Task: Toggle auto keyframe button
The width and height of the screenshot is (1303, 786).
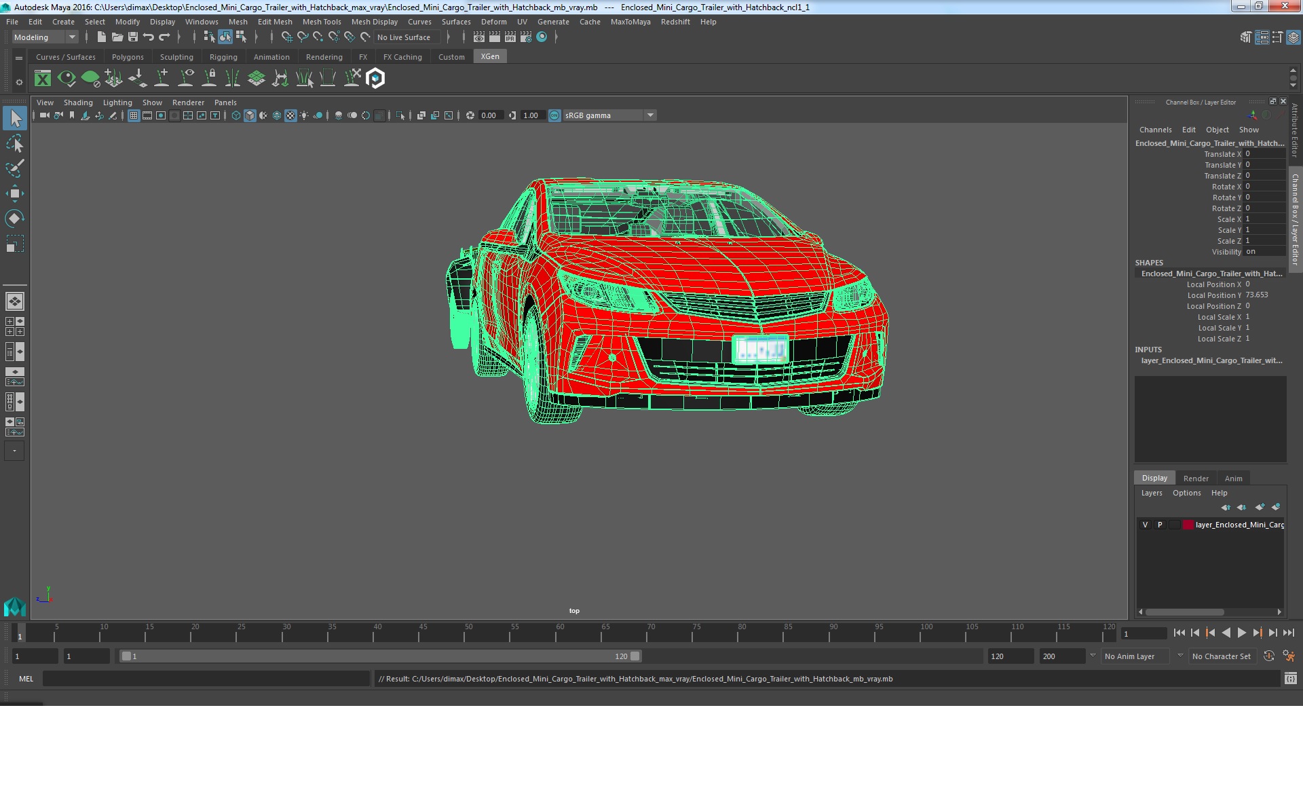Action: [x=1269, y=656]
